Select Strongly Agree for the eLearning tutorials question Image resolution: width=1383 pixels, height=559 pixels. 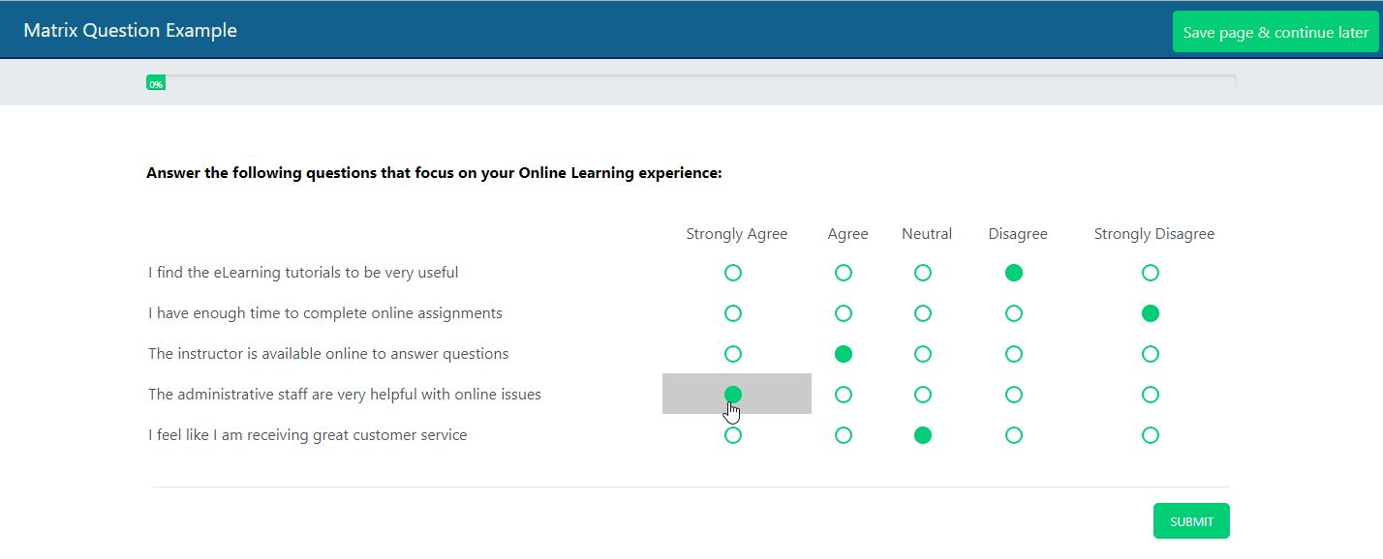click(733, 273)
